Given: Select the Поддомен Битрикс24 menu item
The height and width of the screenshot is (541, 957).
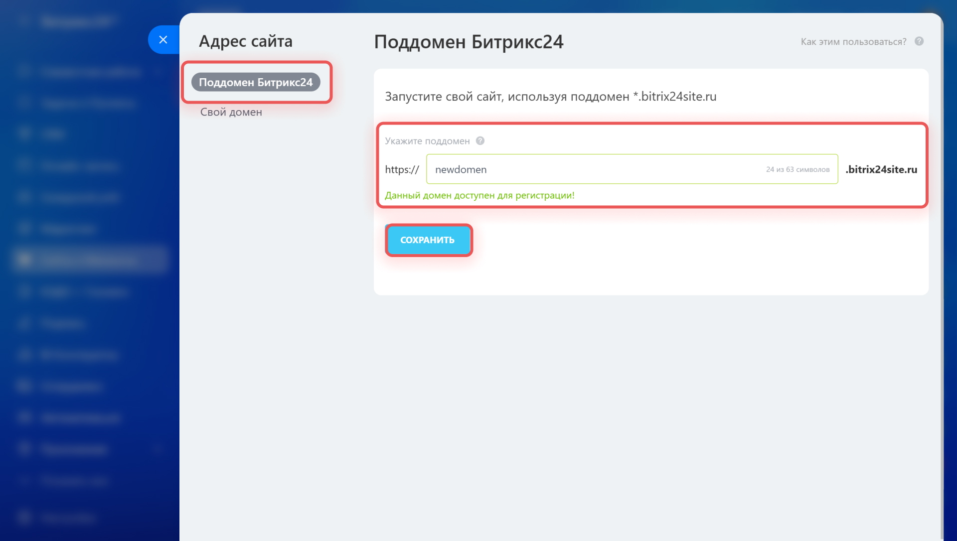Looking at the screenshot, I should click(x=256, y=82).
